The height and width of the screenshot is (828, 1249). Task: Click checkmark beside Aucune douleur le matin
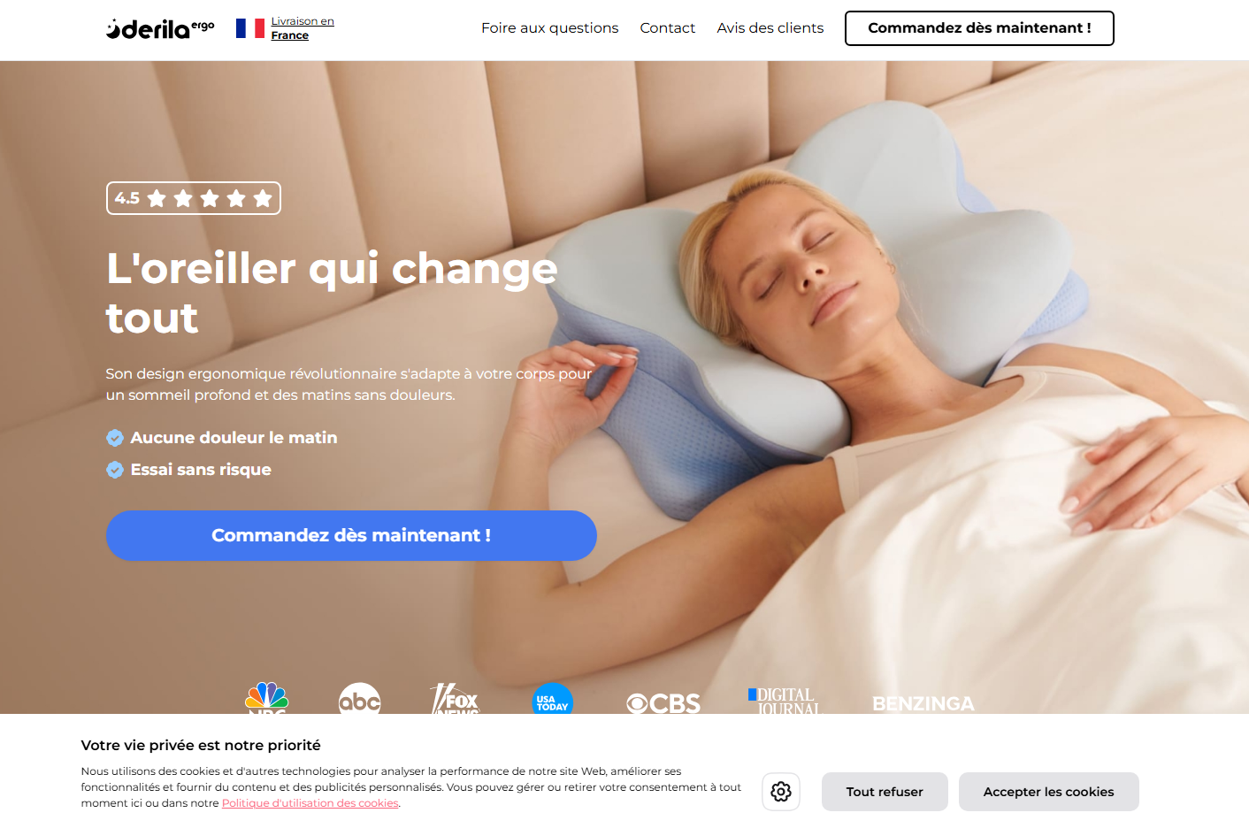pos(115,438)
